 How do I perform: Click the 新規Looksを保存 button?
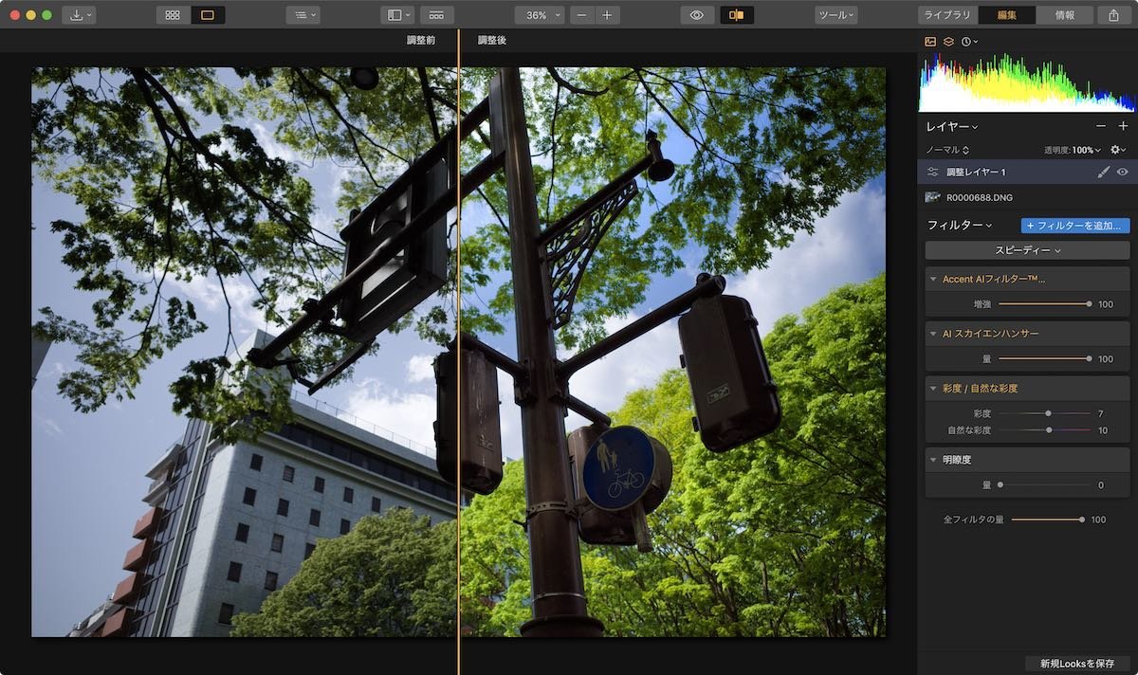(1078, 663)
